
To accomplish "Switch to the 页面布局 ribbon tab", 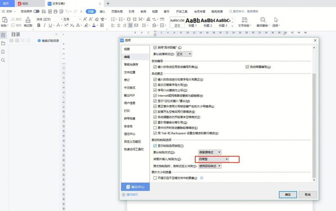I will [117, 11].
